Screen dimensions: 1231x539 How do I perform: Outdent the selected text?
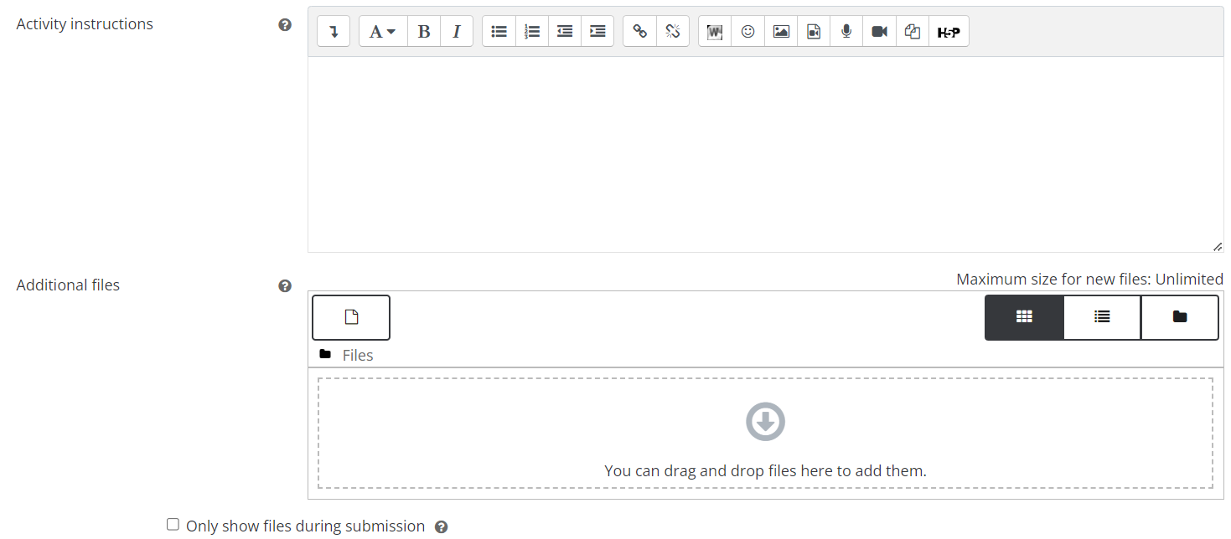[565, 32]
